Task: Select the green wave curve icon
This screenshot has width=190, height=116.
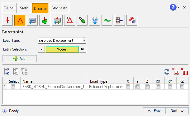Action: point(107,20)
